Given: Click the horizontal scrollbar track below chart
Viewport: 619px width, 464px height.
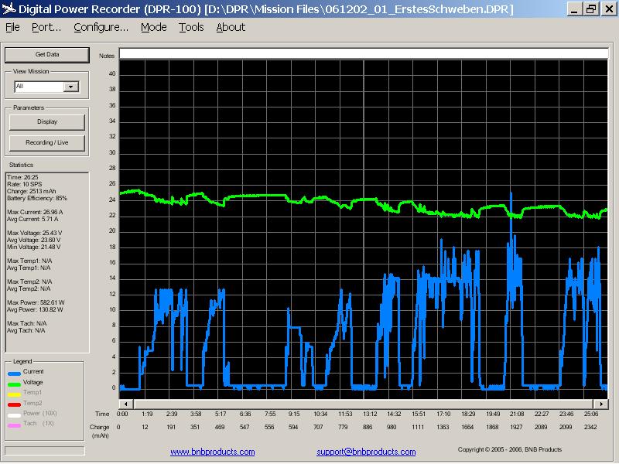Looking at the screenshot, I should point(363,404).
